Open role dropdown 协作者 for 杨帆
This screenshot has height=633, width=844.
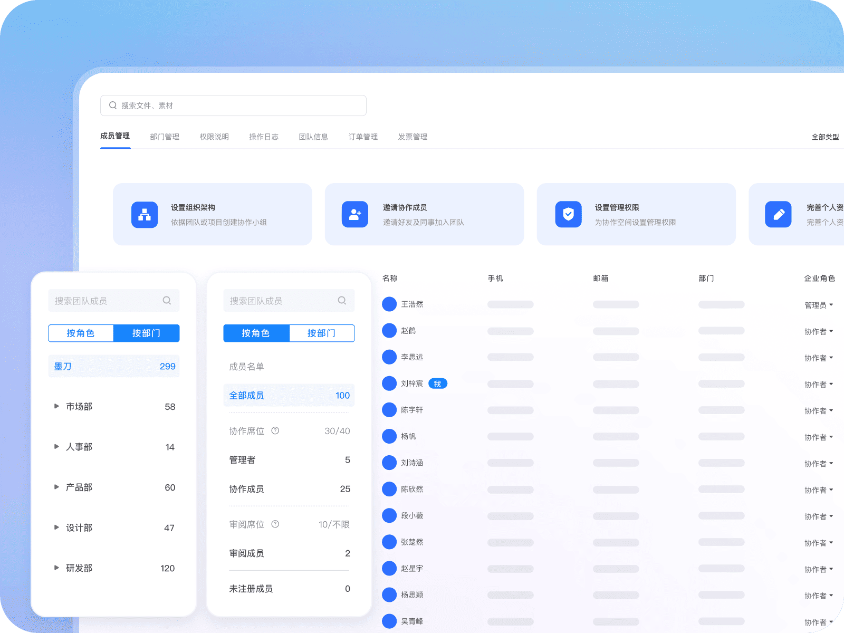point(819,437)
